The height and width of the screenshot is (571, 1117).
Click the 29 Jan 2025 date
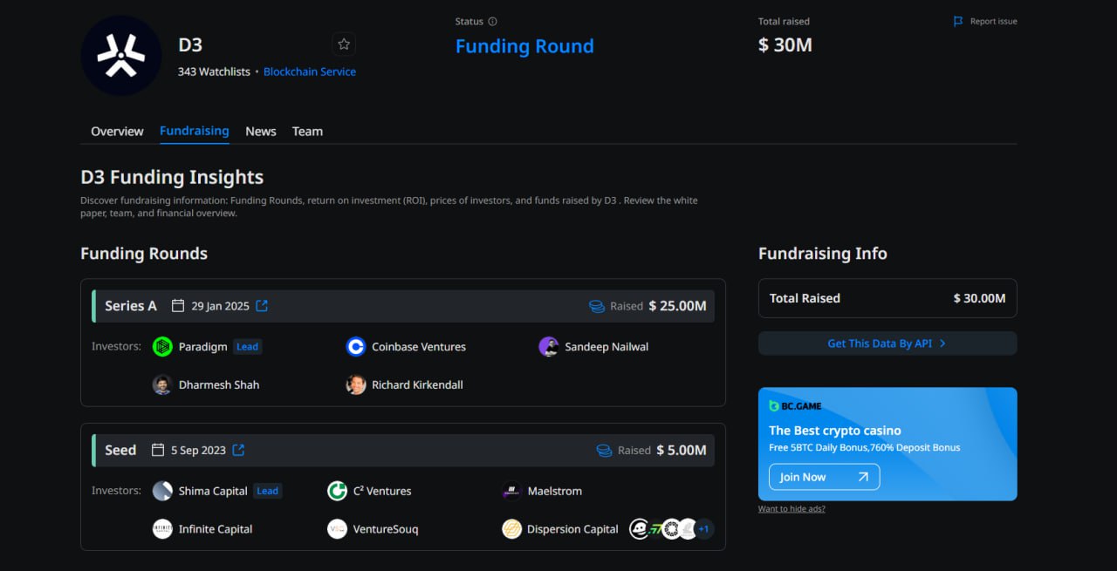click(x=220, y=306)
